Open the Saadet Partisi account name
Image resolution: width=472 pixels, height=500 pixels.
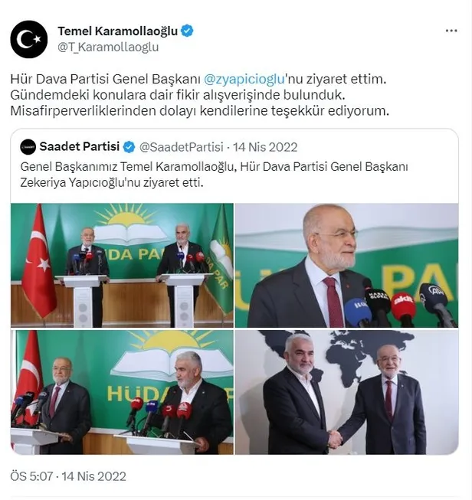coord(80,147)
